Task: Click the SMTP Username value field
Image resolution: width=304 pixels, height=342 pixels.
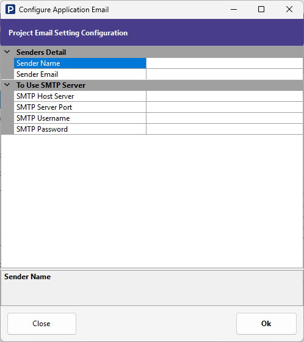Action: click(x=225, y=118)
